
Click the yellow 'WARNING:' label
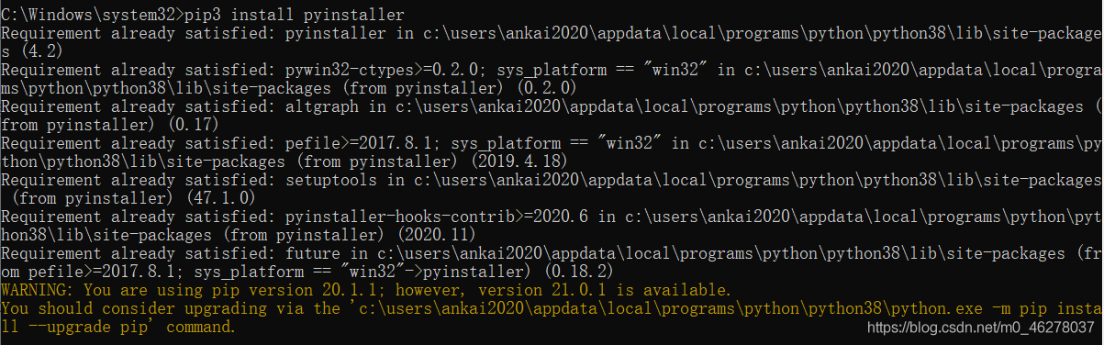click(x=38, y=289)
